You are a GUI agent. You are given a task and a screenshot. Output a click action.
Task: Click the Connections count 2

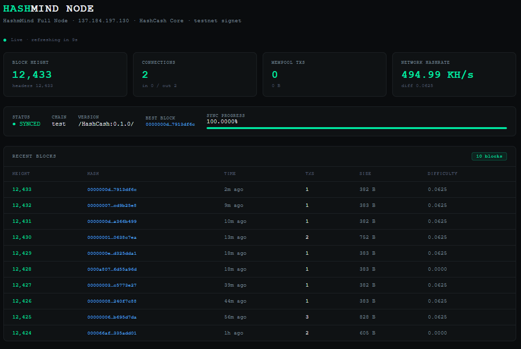click(x=145, y=75)
